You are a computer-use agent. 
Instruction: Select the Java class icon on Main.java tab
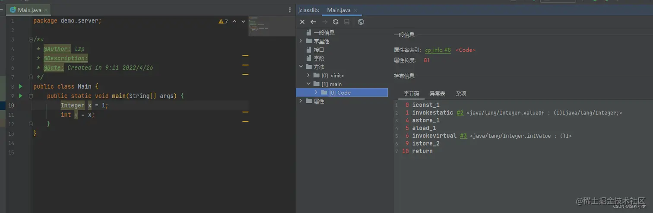(x=13, y=10)
